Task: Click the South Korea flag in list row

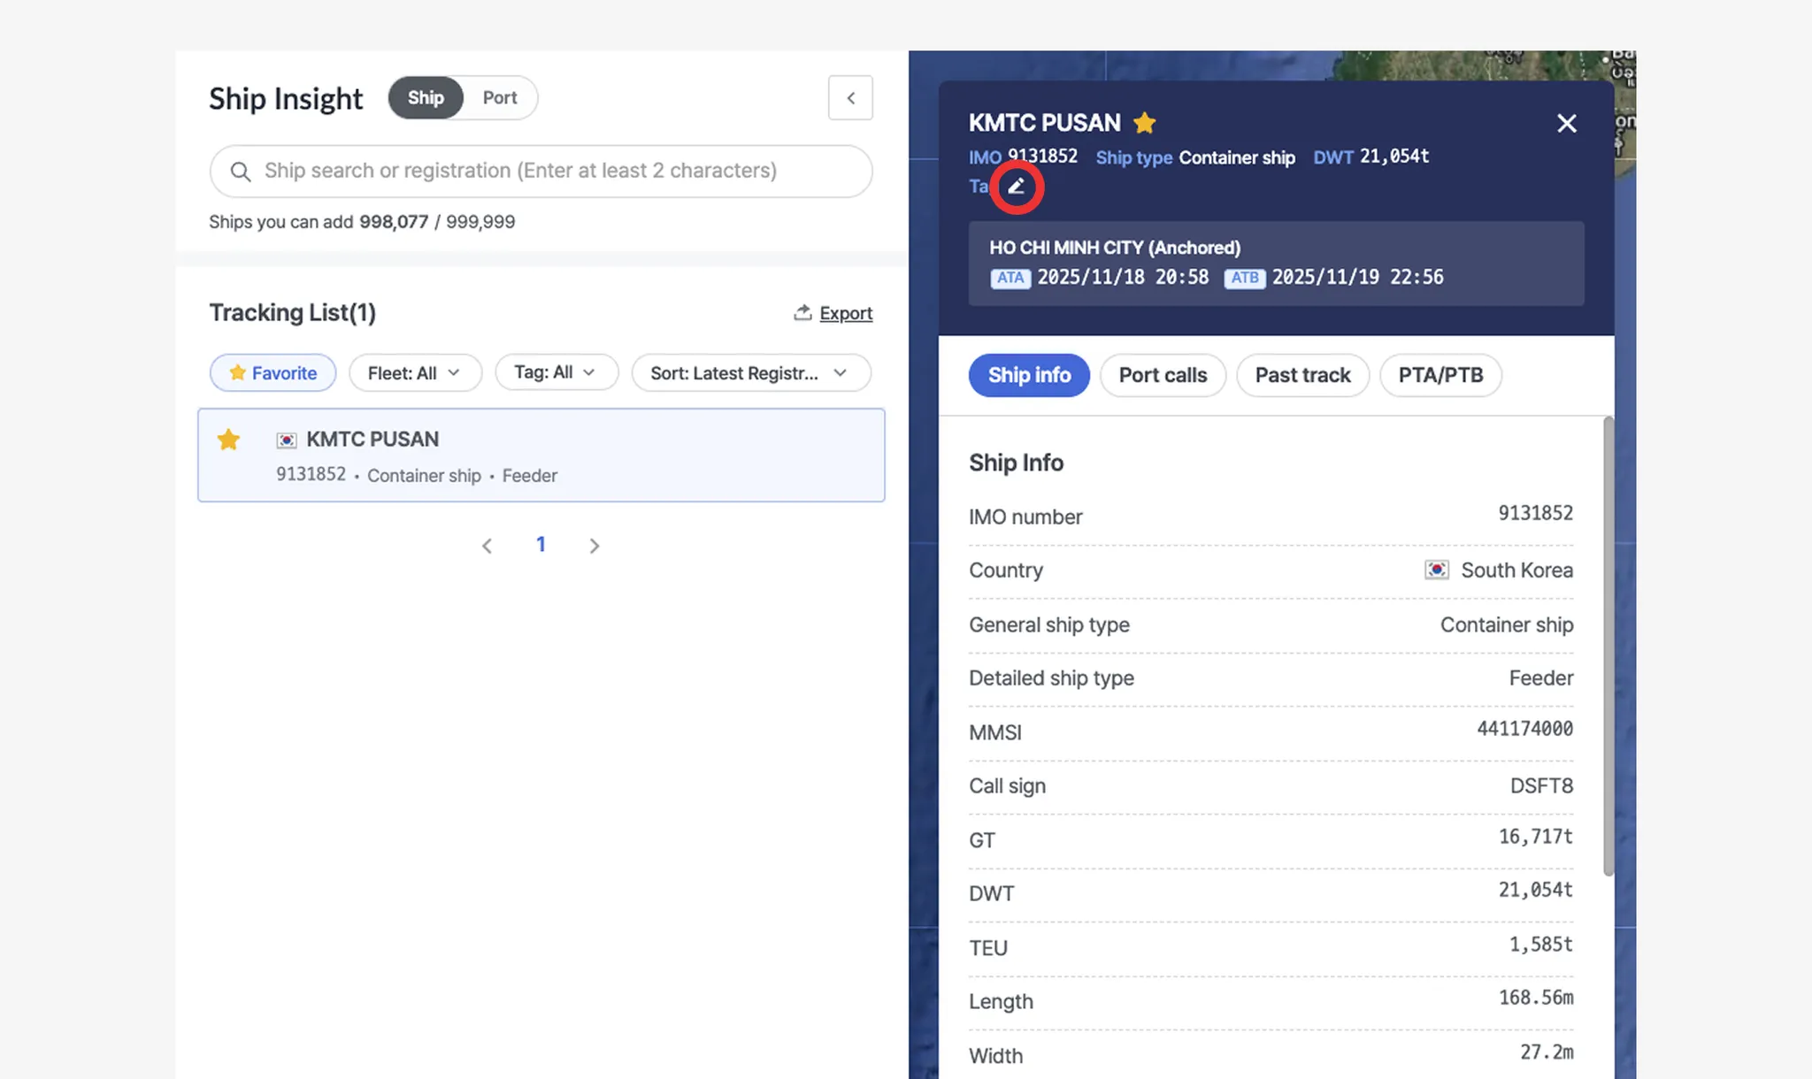Action: point(287,440)
